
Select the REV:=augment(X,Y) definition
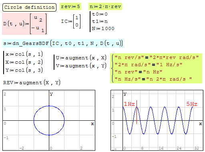[32, 83]
